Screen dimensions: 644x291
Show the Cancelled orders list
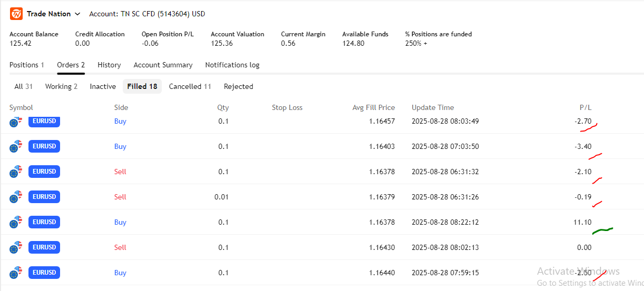190,86
